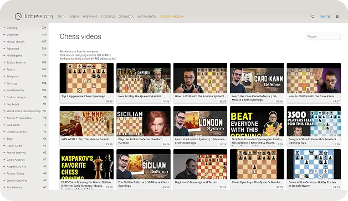Click the plus icon beside Advanced tag
Viewport: 348px width, 201px height.
tap(4, 49)
